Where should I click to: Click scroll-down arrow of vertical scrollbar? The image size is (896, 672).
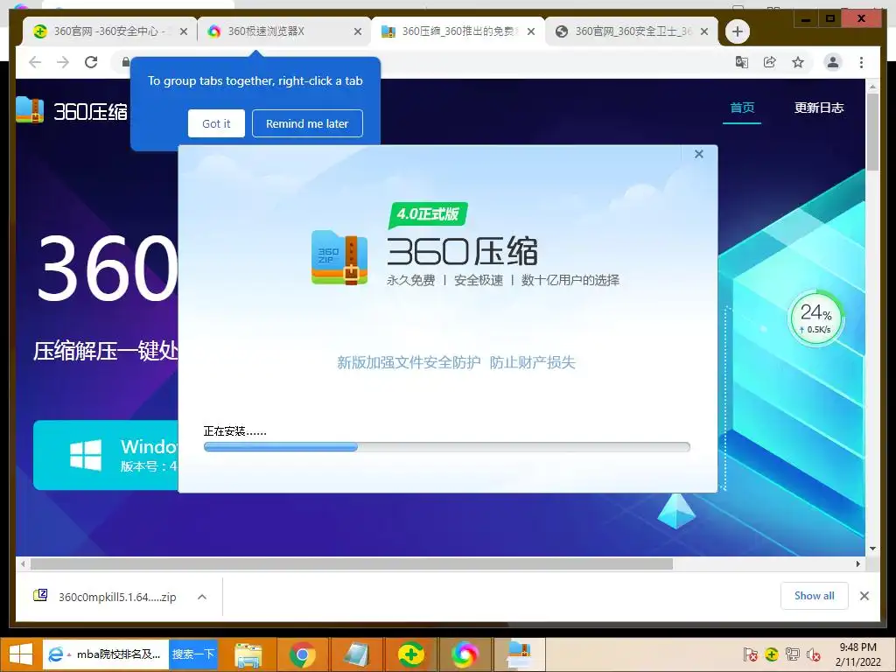click(x=872, y=549)
